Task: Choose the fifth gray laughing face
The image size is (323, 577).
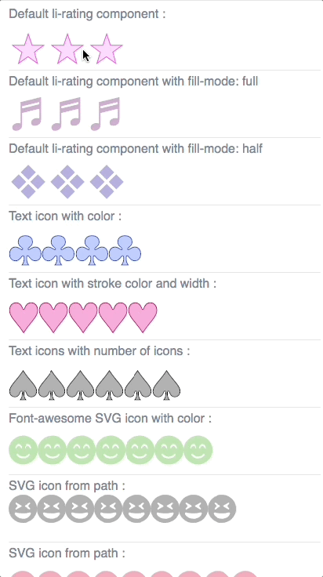Action: tap(136, 509)
